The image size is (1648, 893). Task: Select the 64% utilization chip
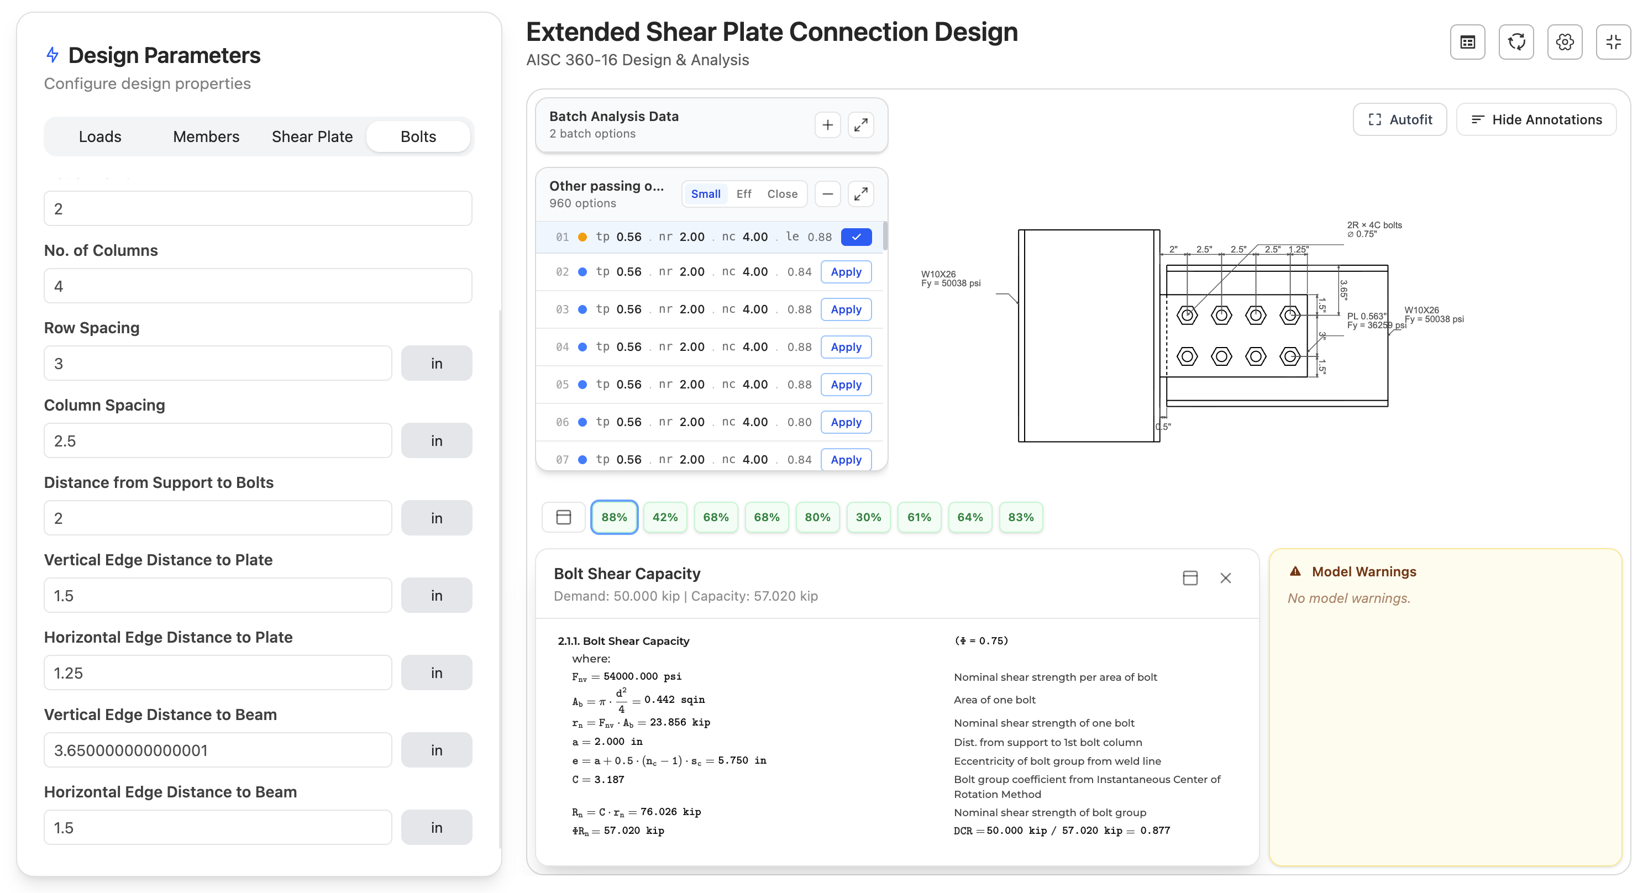(970, 517)
